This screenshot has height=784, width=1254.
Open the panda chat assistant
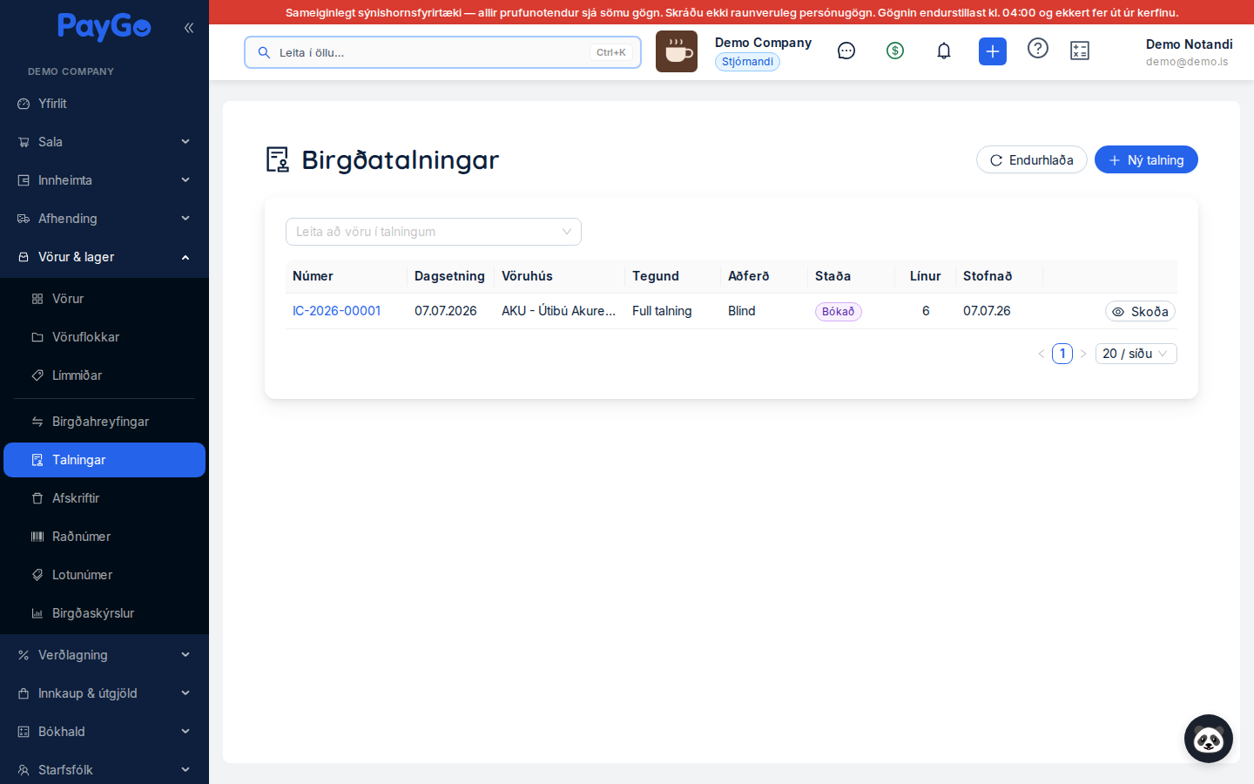(1209, 739)
